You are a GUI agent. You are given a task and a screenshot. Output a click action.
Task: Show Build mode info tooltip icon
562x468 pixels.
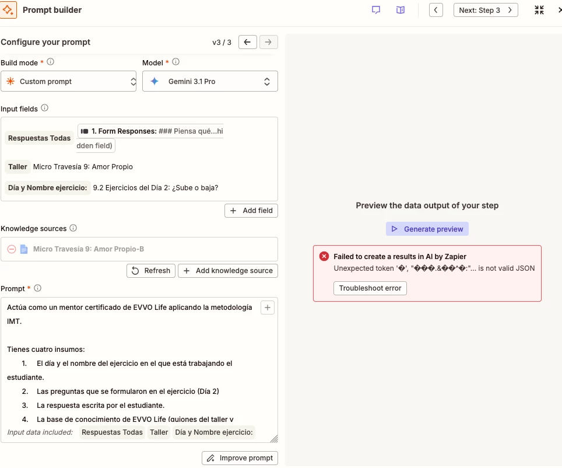pos(51,62)
